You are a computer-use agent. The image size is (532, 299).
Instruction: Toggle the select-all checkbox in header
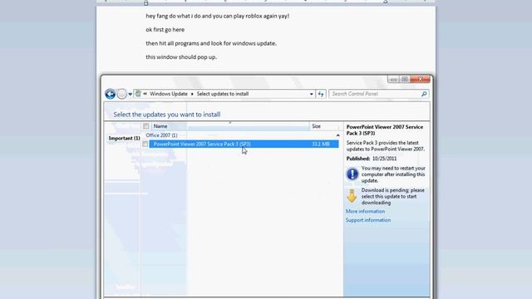tap(146, 126)
